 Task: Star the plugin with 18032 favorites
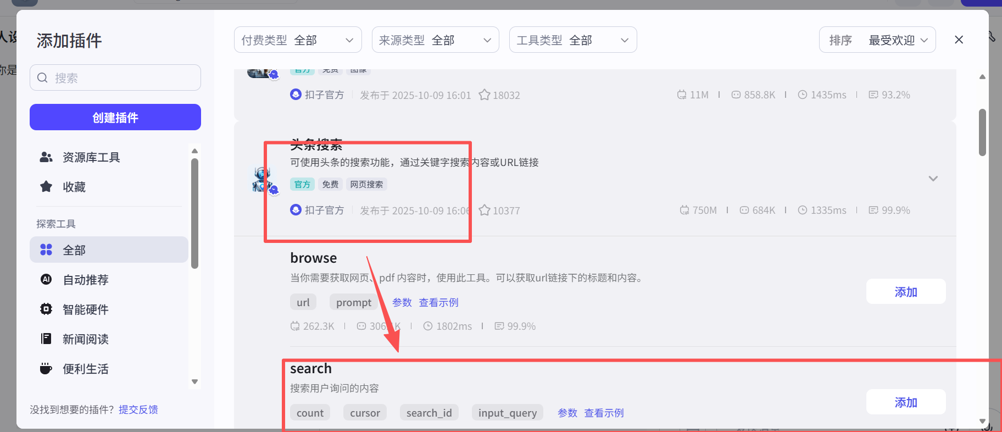484,95
